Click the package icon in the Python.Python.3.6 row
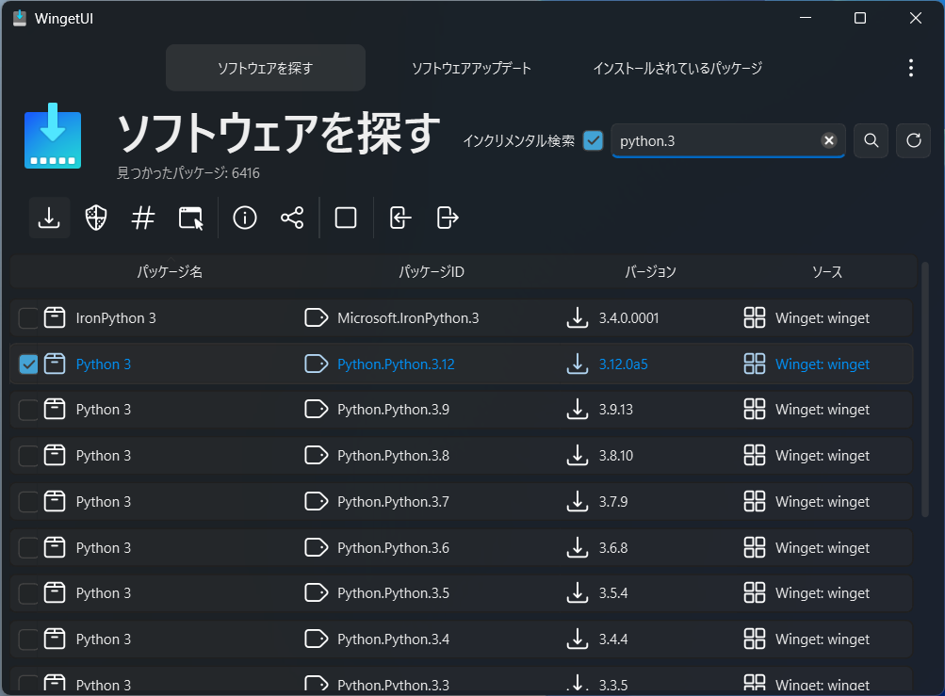 [55, 547]
